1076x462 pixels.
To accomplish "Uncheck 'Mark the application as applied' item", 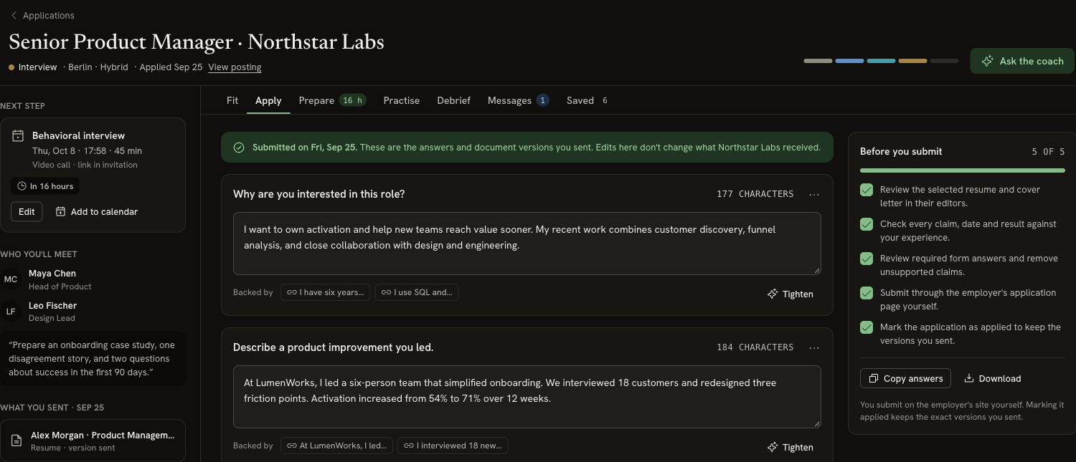I will pyautogui.click(x=867, y=327).
